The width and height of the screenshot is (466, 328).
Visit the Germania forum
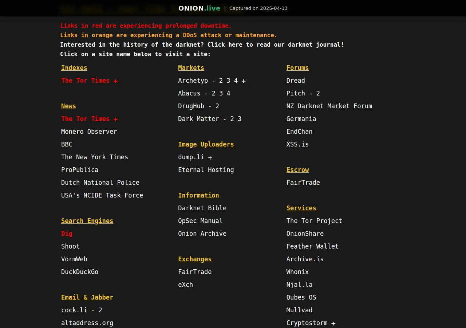[301, 119]
